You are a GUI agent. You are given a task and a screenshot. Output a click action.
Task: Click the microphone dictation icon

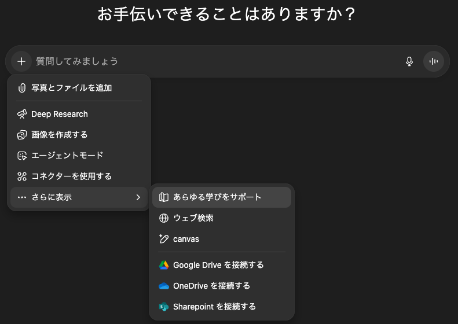point(409,61)
